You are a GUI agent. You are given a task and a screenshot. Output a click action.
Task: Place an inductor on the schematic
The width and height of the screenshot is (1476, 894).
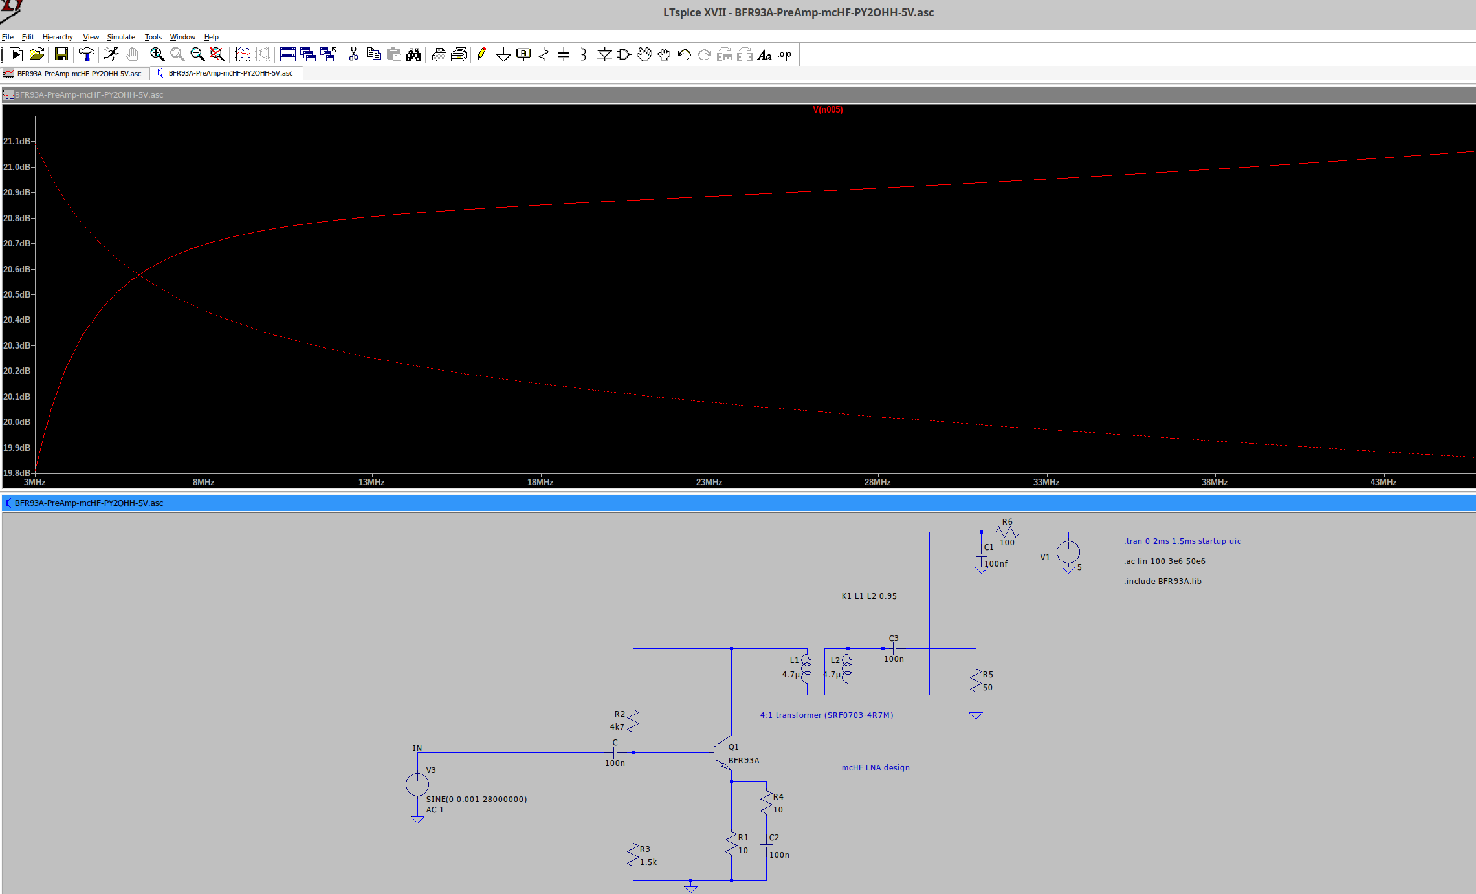[x=582, y=55]
